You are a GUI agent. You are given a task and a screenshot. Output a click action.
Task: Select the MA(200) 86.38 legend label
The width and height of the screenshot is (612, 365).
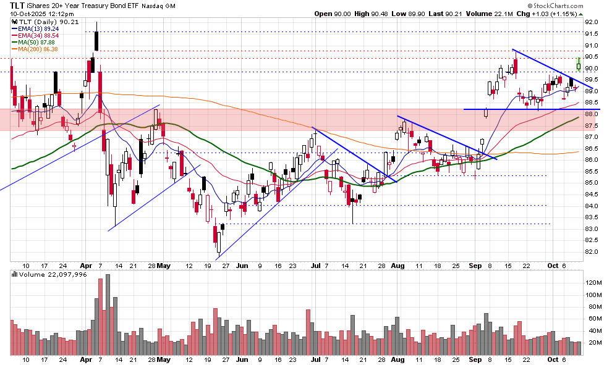pos(40,49)
